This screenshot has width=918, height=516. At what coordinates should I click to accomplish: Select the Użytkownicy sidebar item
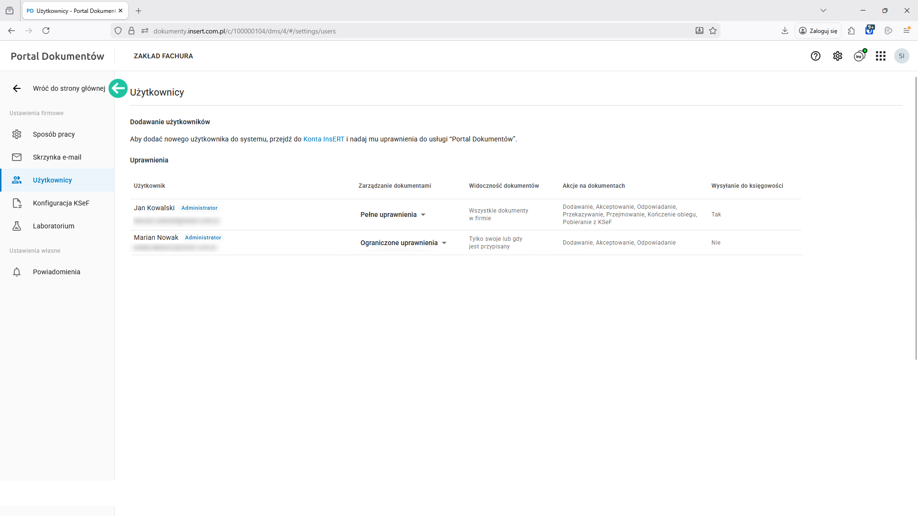point(52,180)
